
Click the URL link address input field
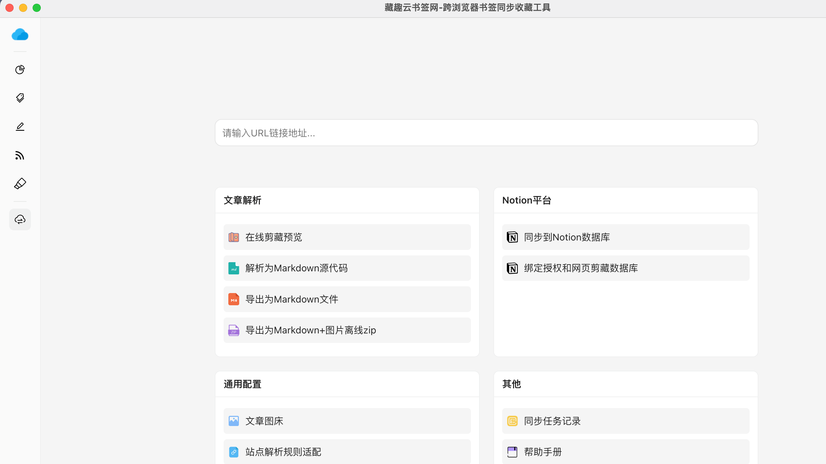(487, 133)
